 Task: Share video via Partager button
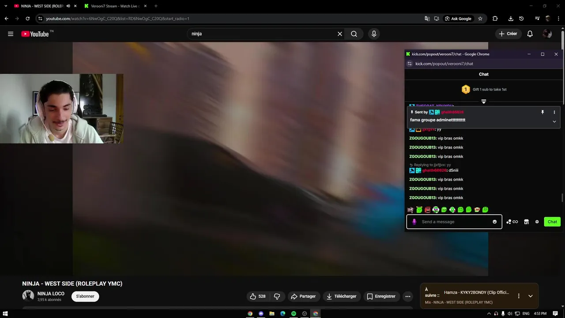(303, 296)
